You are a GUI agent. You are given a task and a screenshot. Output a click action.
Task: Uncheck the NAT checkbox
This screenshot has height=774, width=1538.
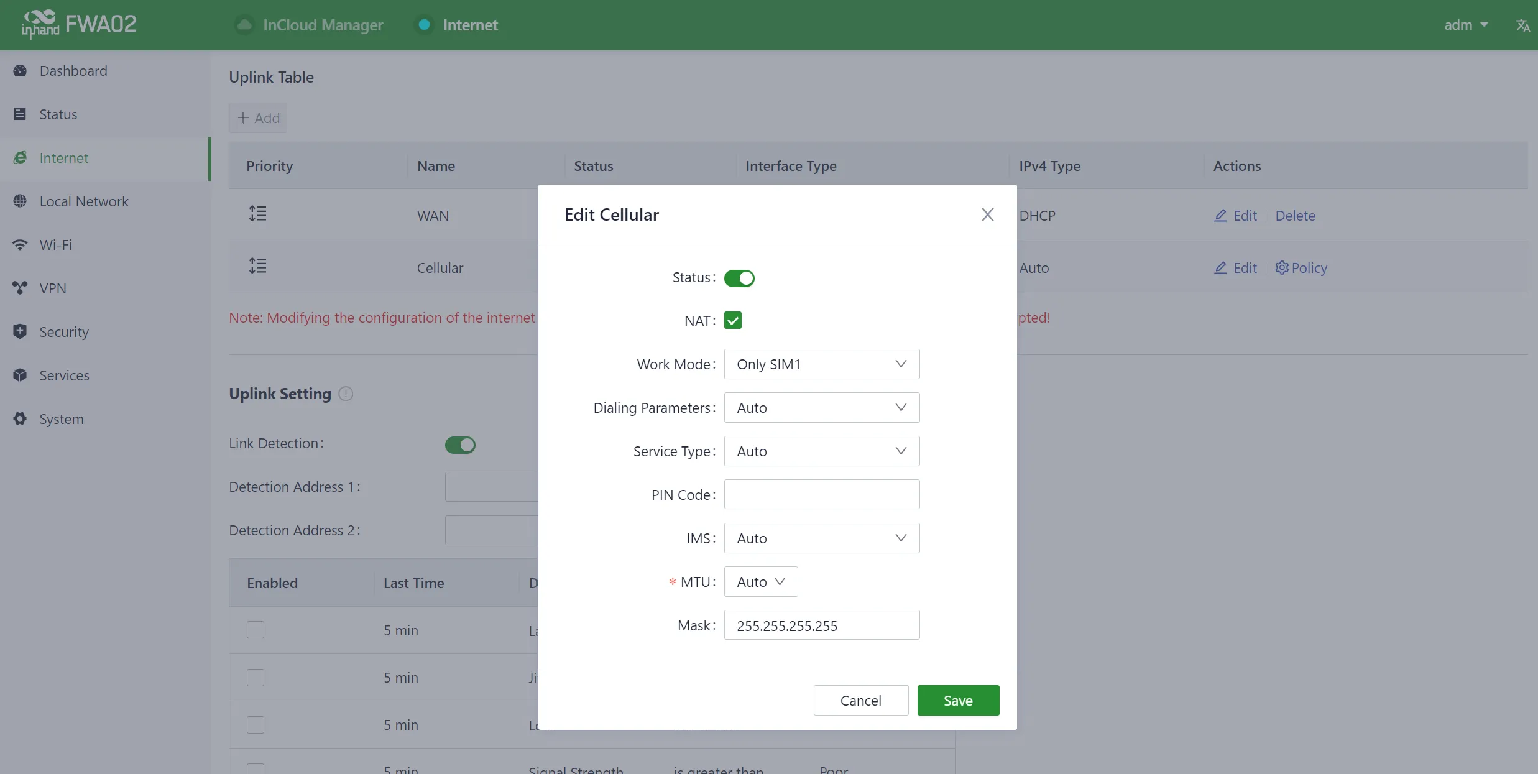click(733, 320)
